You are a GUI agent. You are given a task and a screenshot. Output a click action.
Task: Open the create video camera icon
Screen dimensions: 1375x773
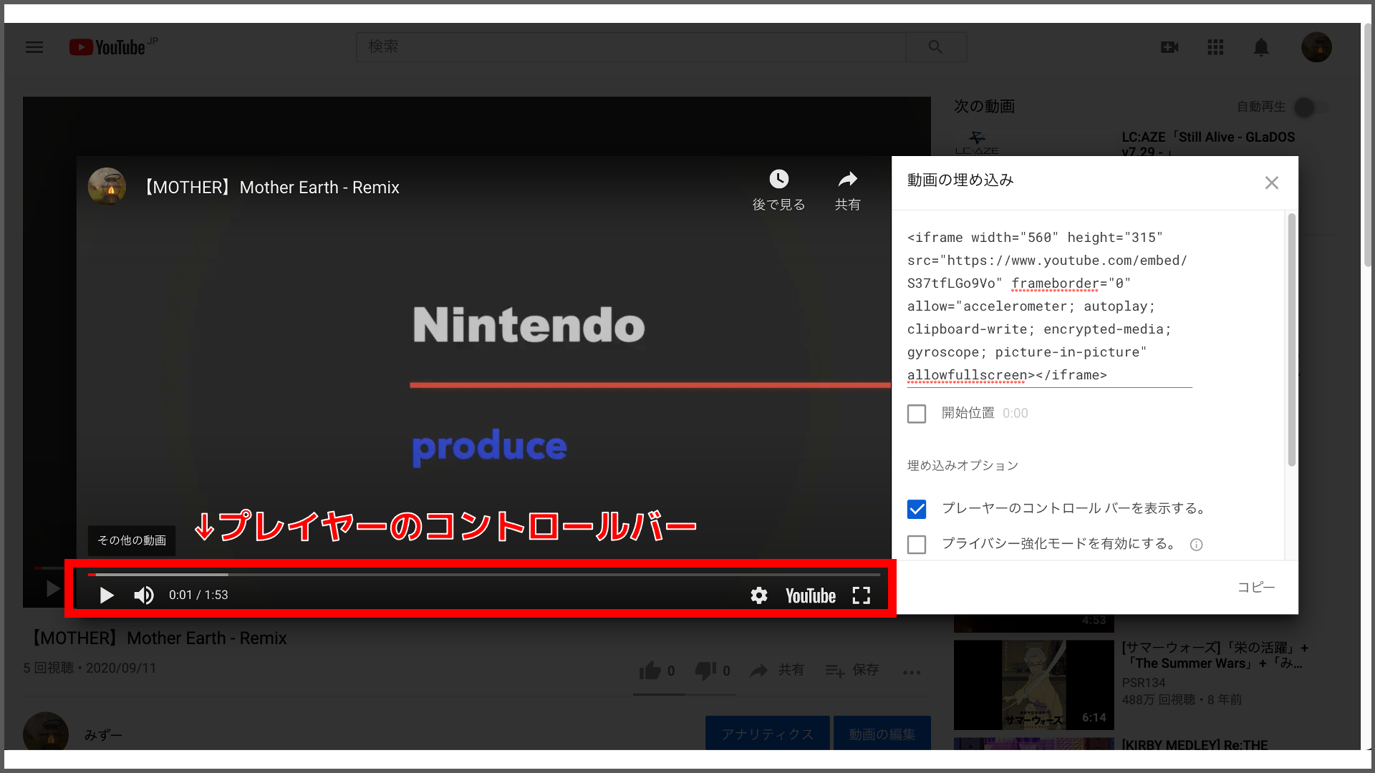coord(1169,47)
